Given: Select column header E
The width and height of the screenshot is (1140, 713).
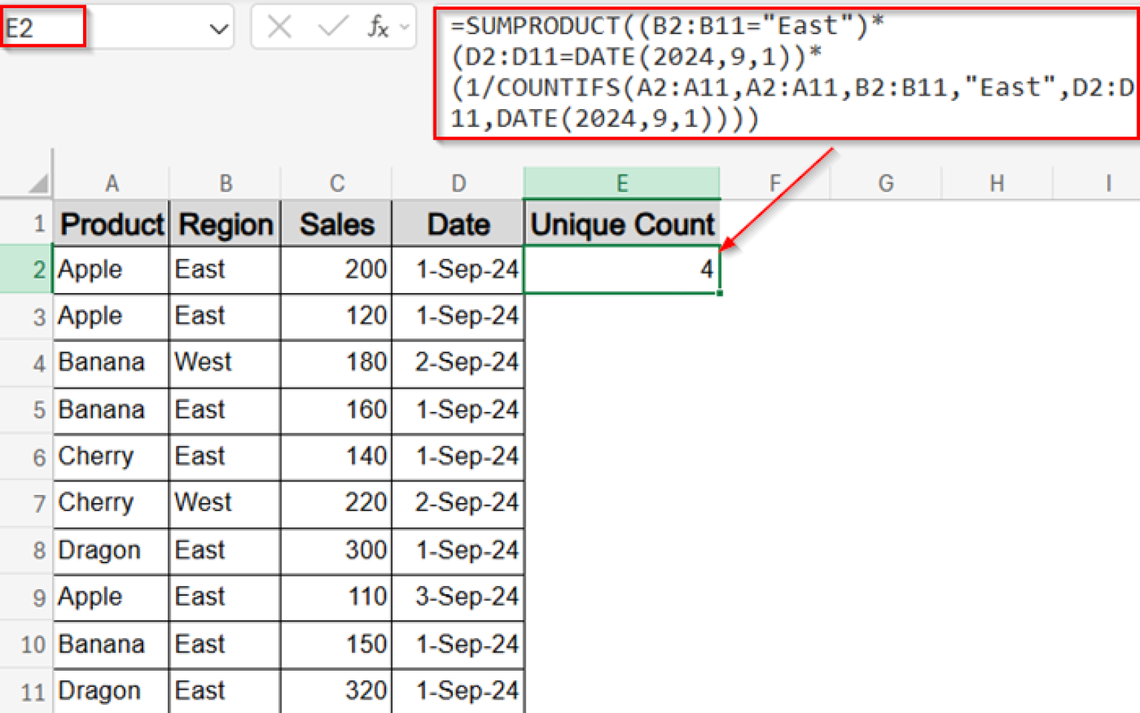Looking at the screenshot, I should 622,183.
